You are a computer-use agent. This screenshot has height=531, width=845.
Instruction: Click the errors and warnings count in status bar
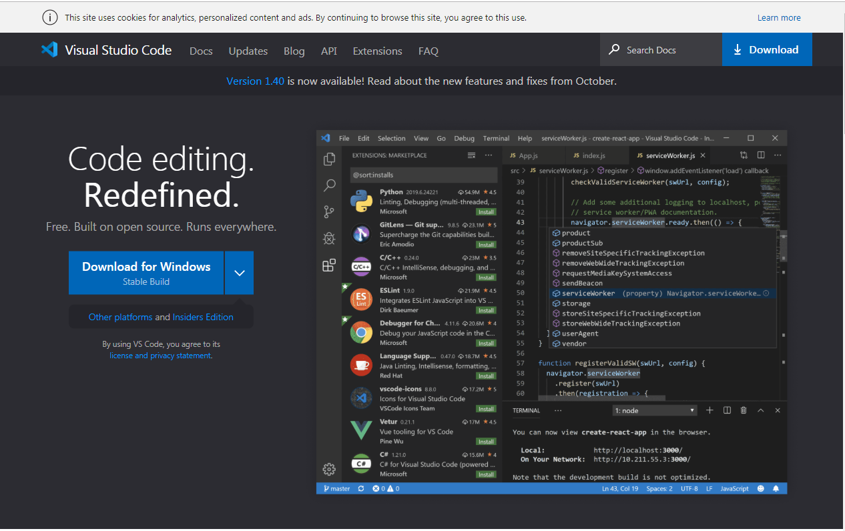tap(386, 489)
